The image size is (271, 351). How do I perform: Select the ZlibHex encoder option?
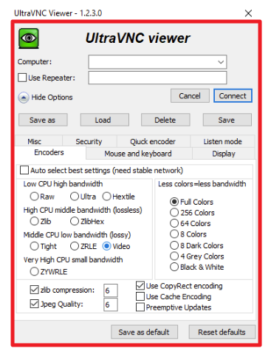[75, 221]
